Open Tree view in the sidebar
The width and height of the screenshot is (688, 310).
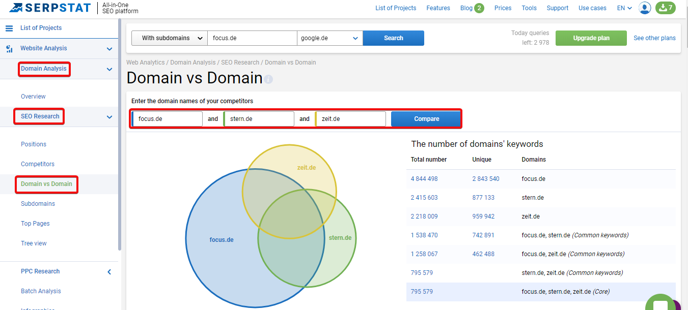(34, 243)
